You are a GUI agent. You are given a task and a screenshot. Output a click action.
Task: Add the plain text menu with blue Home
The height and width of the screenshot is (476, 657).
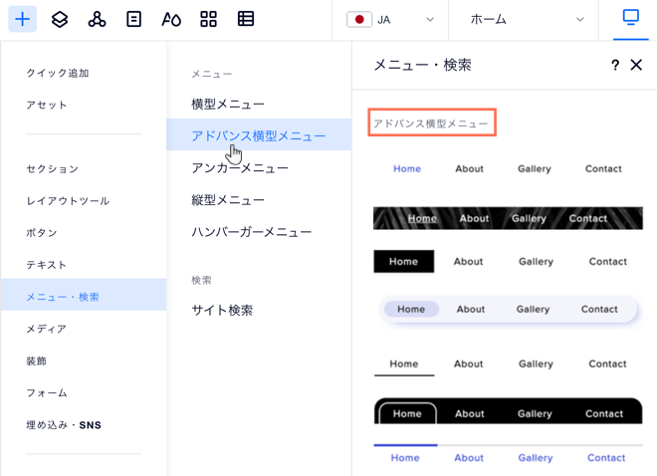tap(508, 169)
